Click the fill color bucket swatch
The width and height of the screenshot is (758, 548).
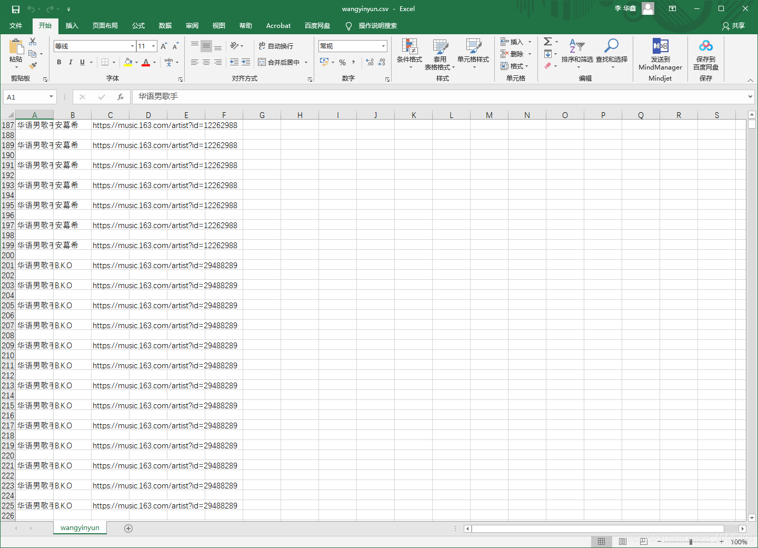(x=128, y=62)
